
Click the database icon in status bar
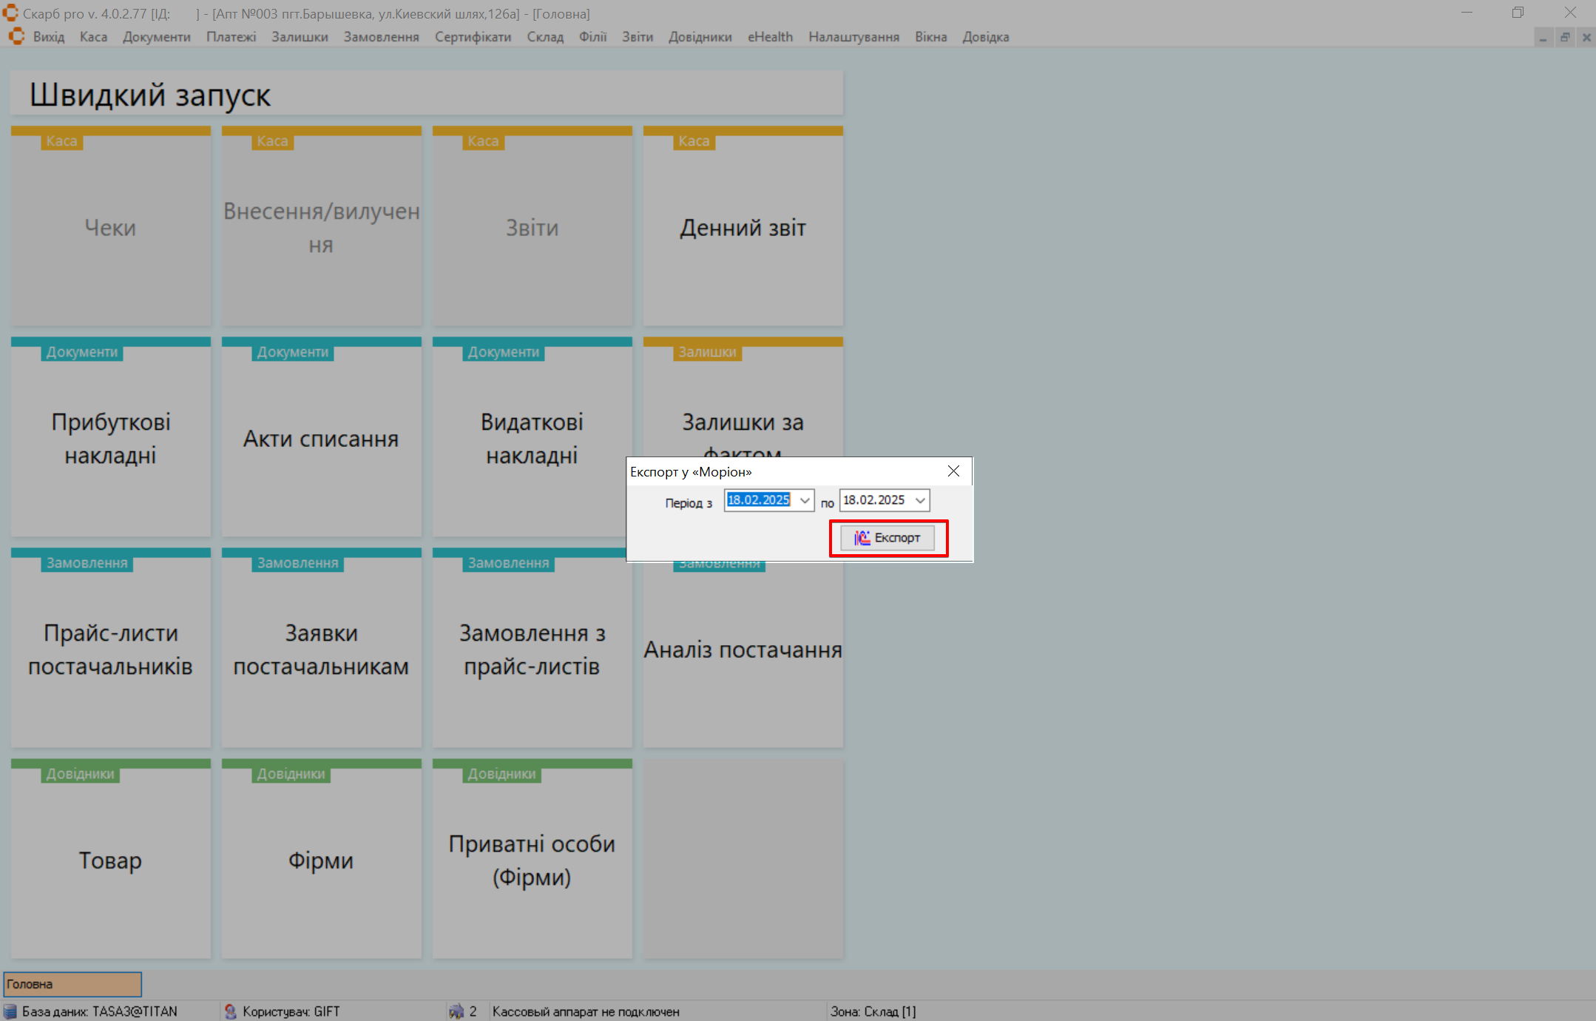[x=10, y=1011]
